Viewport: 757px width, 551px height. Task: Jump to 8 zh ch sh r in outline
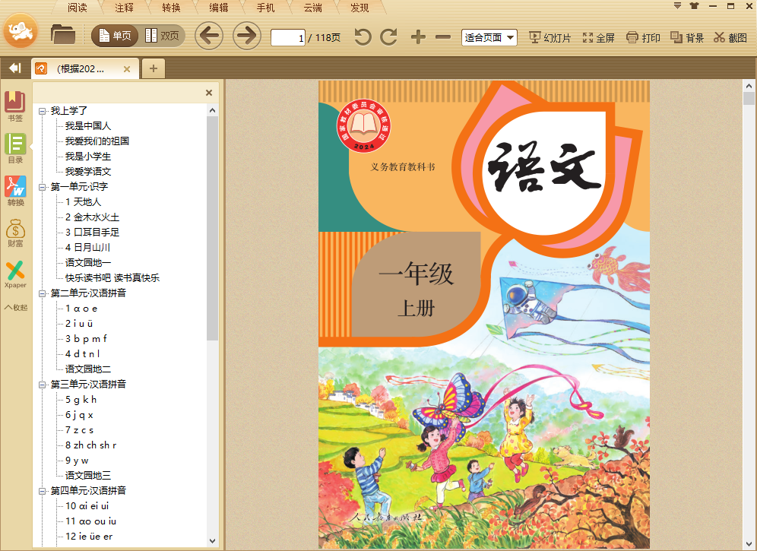pyautogui.click(x=90, y=445)
